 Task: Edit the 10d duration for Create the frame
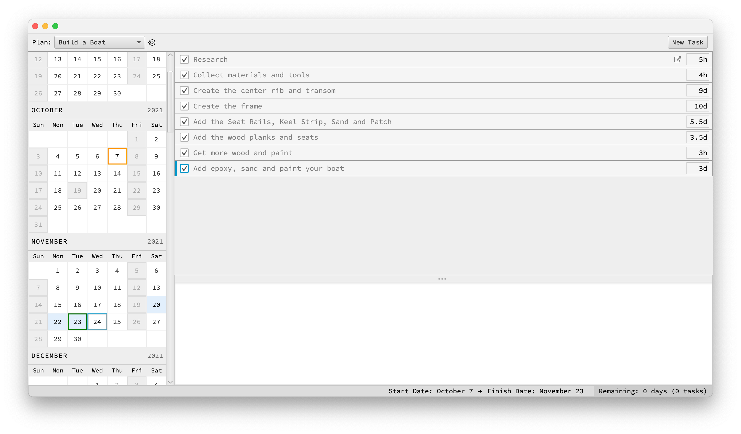click(x=698, y=106)
